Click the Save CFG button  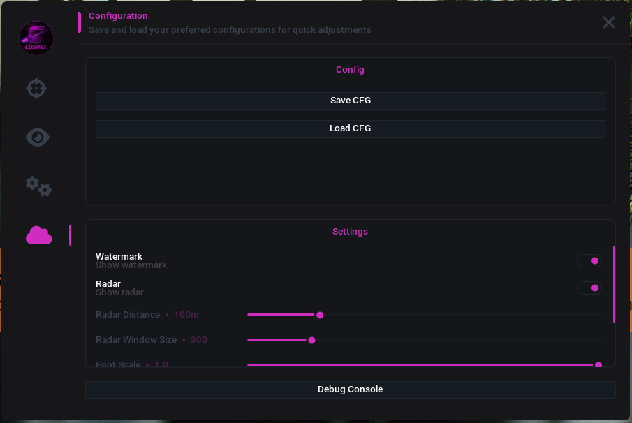(x=351, y=101)
